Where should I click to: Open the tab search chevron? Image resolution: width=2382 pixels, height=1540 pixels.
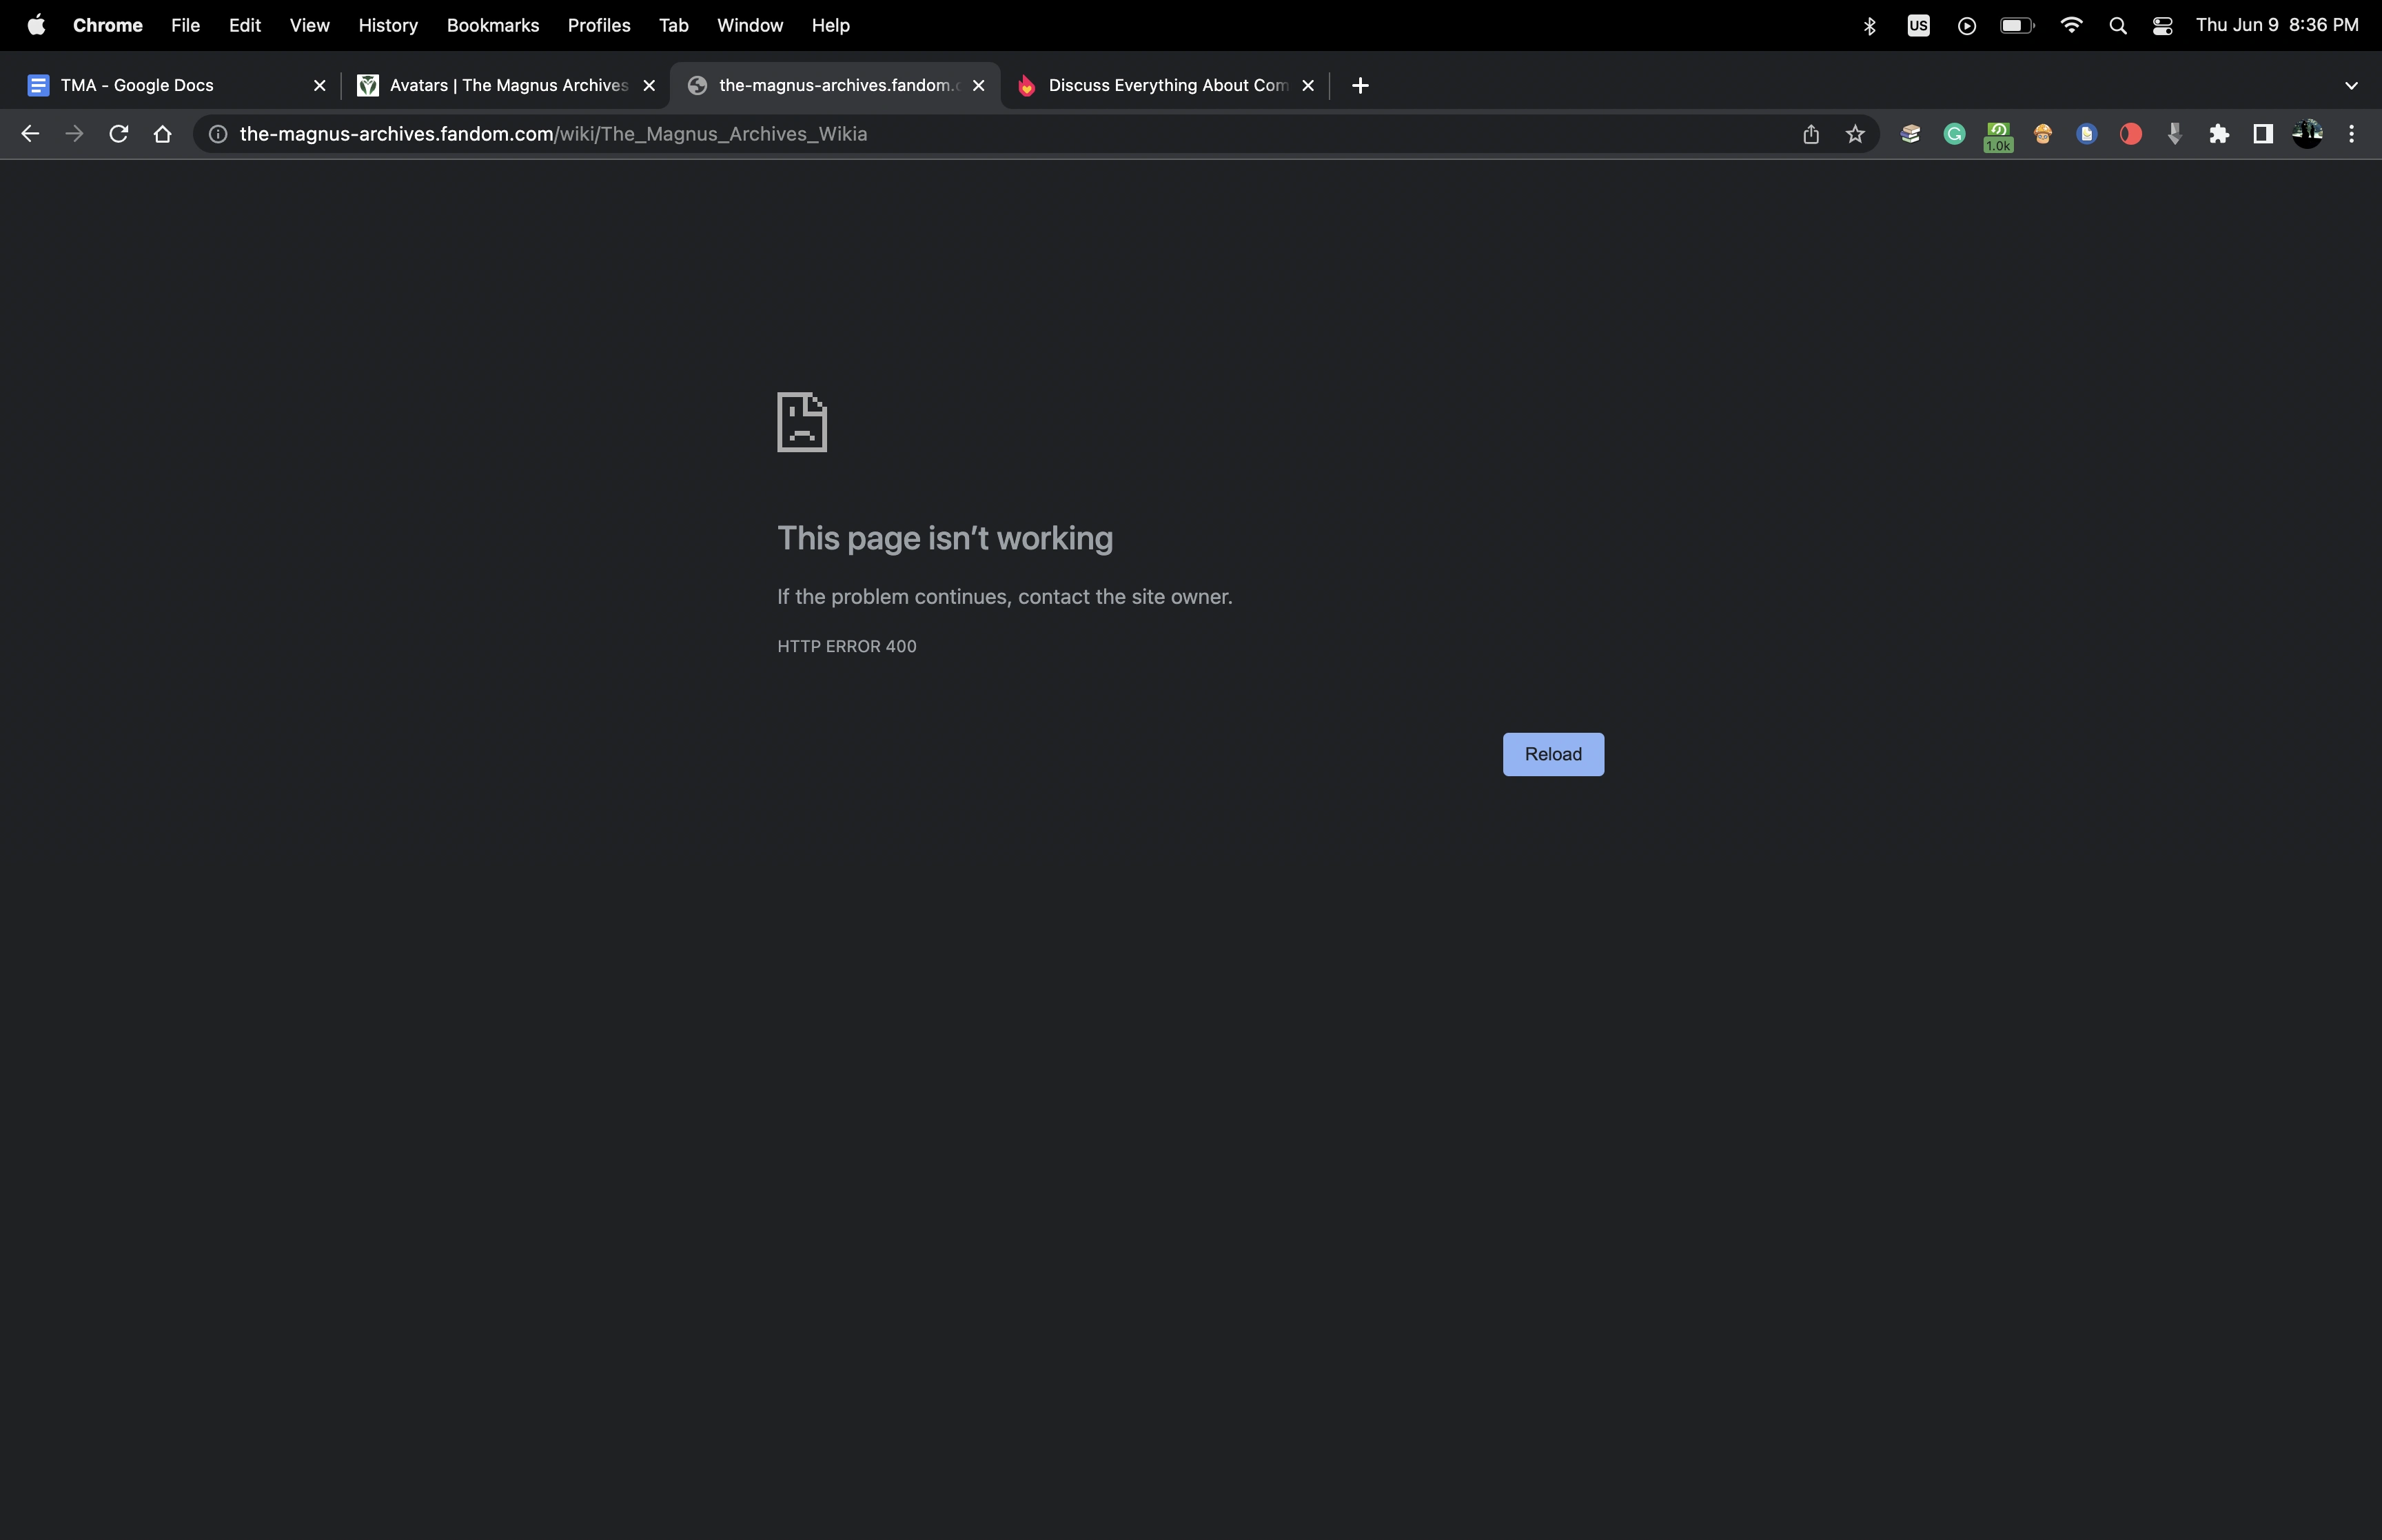coord(2351,85)
